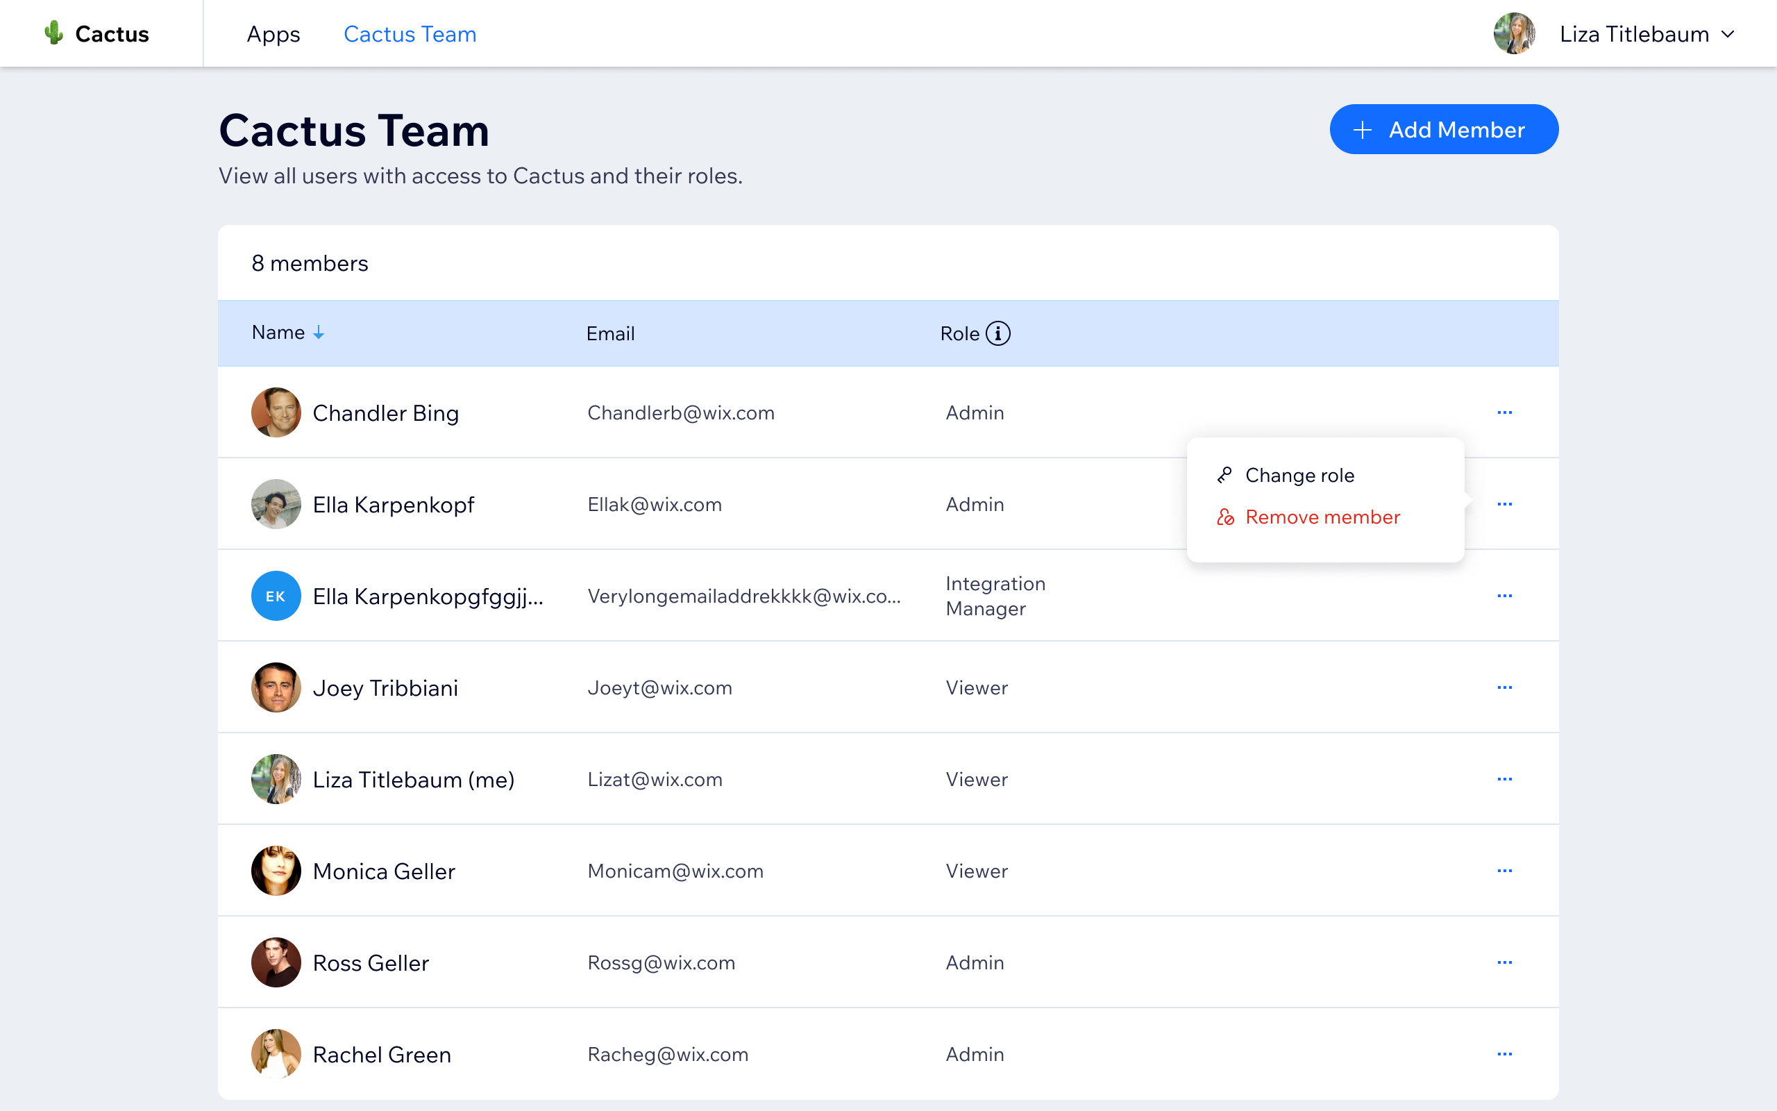Click the name Liza Titlebaum (me)
Image resolution: width=1777 pixels, height=1111 pixels.
coord(414,780)
